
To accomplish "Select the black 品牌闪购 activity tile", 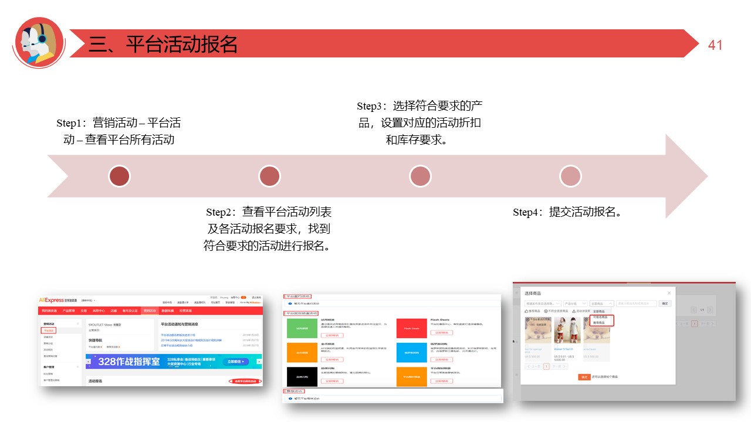I will (301, 377).
